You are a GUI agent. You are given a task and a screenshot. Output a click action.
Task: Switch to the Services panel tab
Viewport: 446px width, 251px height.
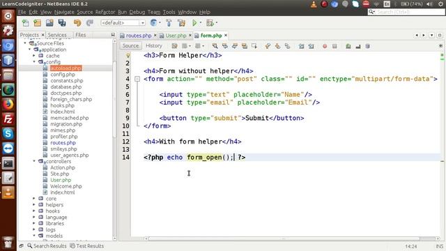tap(57, 35)
